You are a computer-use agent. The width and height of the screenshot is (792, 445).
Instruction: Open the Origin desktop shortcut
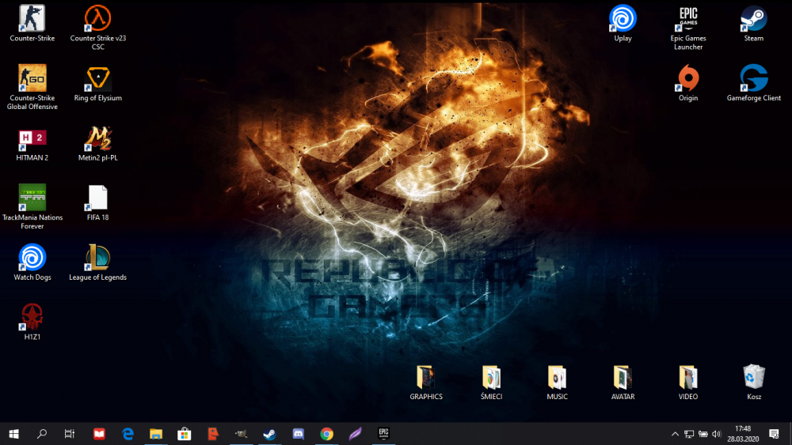pos(688,83)
